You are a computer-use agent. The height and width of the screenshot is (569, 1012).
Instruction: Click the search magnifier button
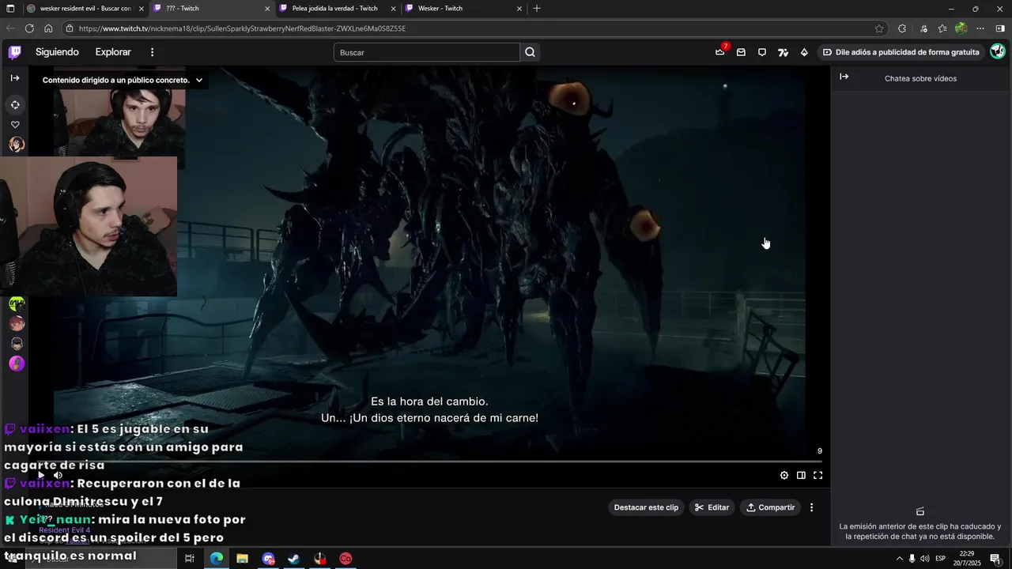[531, 52]
